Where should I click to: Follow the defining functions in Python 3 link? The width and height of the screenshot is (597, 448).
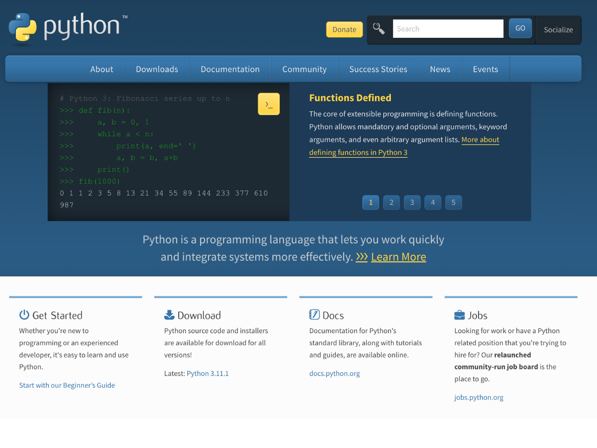358,153
